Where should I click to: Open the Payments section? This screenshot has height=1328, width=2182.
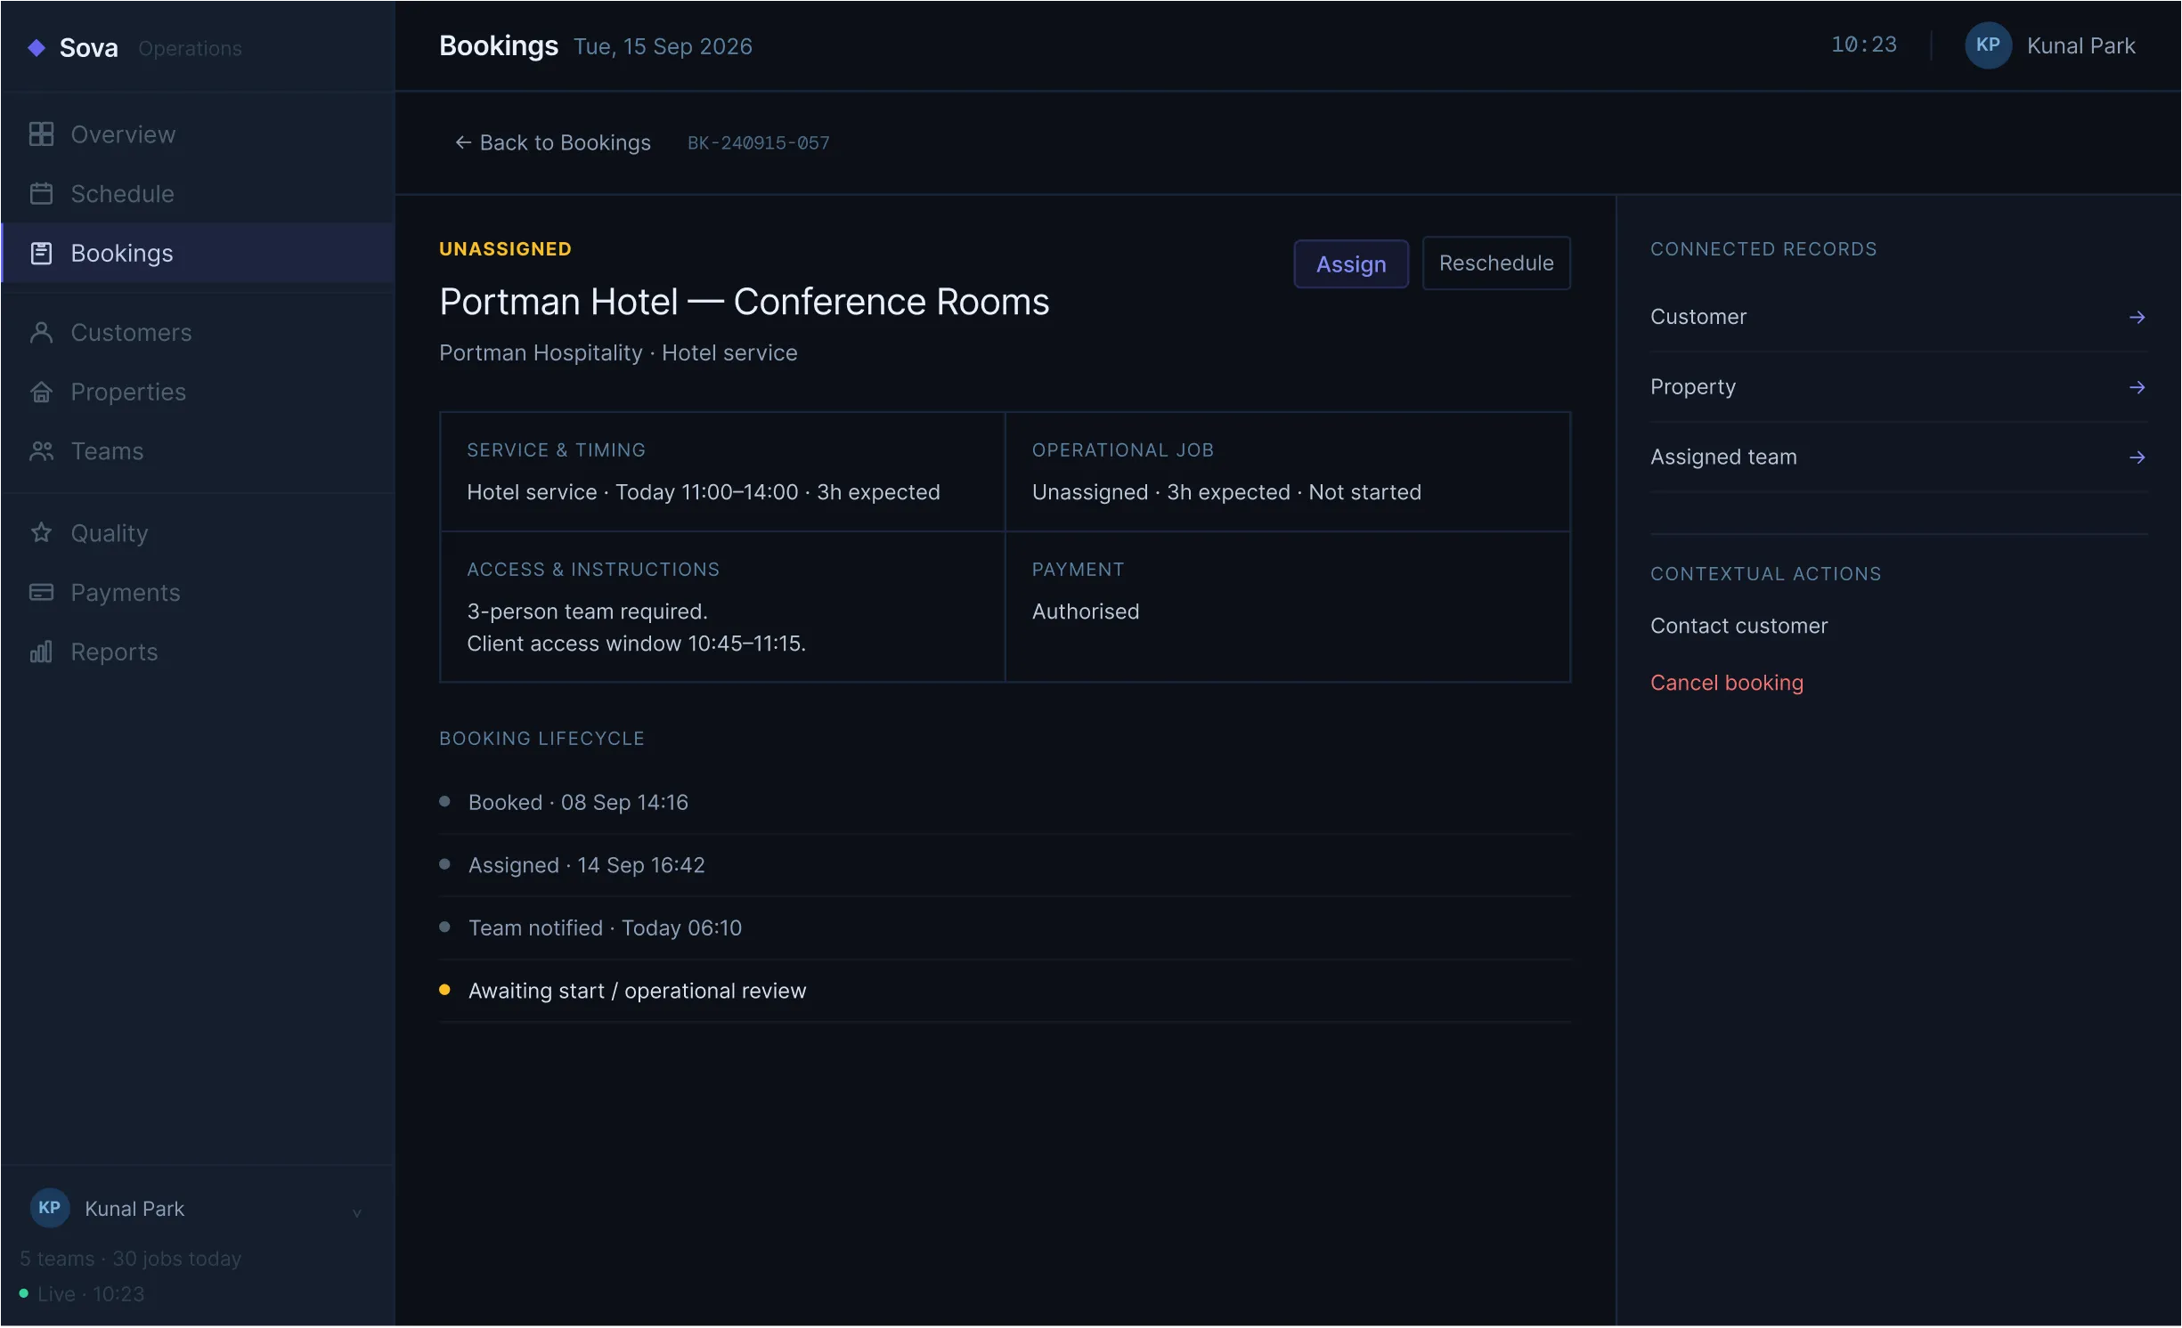198,592
